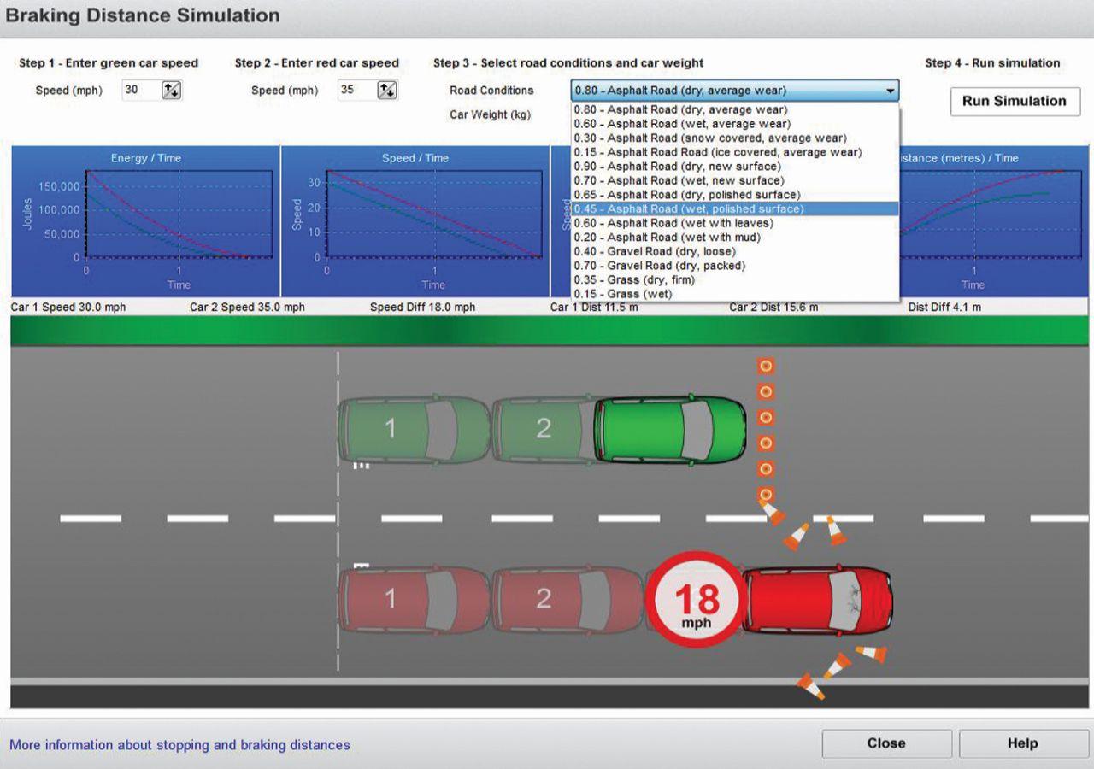
Task: Click the Speed Diff 18.0 mph readout
Action: tap(423, 308)
